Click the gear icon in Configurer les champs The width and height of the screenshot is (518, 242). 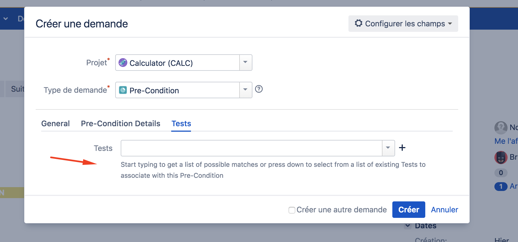pos(358,23)
